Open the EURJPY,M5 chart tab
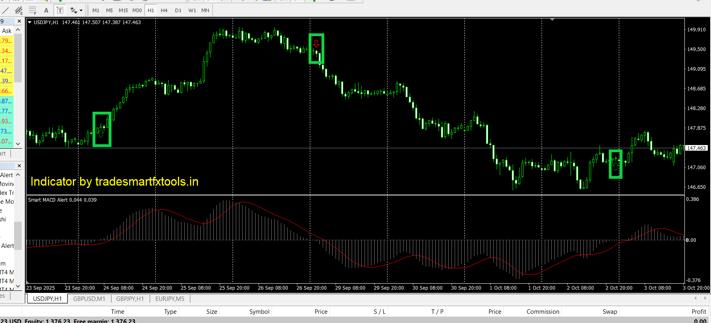Screen dimensions: 711x323 pos(169,299)
